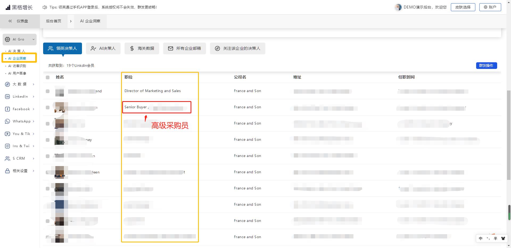
Task: Open the 皮肤选择 skin selector button
Action: [x=463, y=7]
